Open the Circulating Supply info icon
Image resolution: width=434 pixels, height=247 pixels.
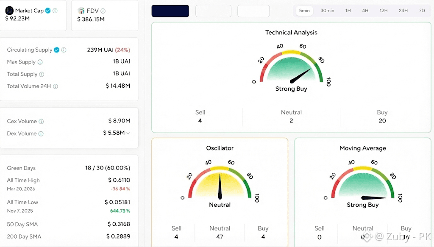pyautogui.click(x=64, y=50)
